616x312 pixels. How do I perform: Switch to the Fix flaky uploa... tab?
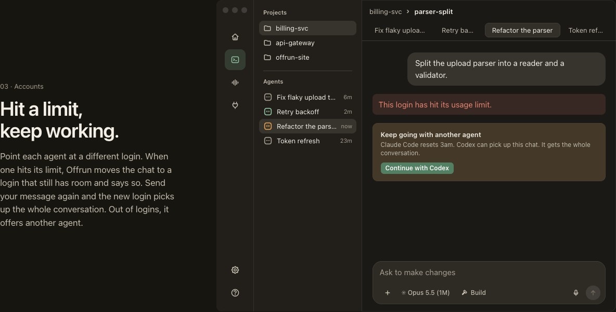400,30
